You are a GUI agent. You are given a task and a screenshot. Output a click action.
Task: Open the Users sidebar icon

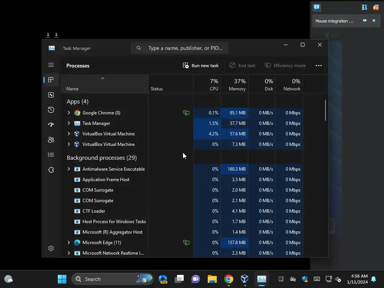click(51, 139)
